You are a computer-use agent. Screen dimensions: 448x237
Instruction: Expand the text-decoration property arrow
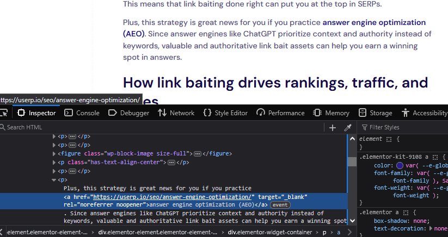click(x=432, y=229)
